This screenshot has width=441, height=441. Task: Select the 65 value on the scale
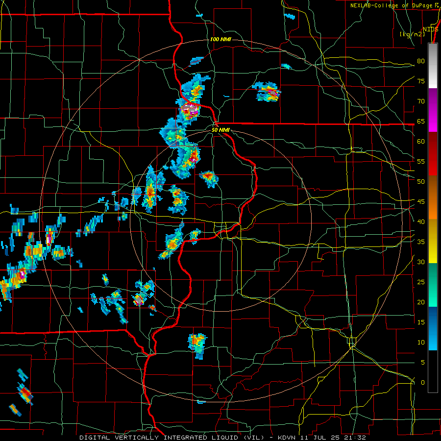click(x=421, y=121)
